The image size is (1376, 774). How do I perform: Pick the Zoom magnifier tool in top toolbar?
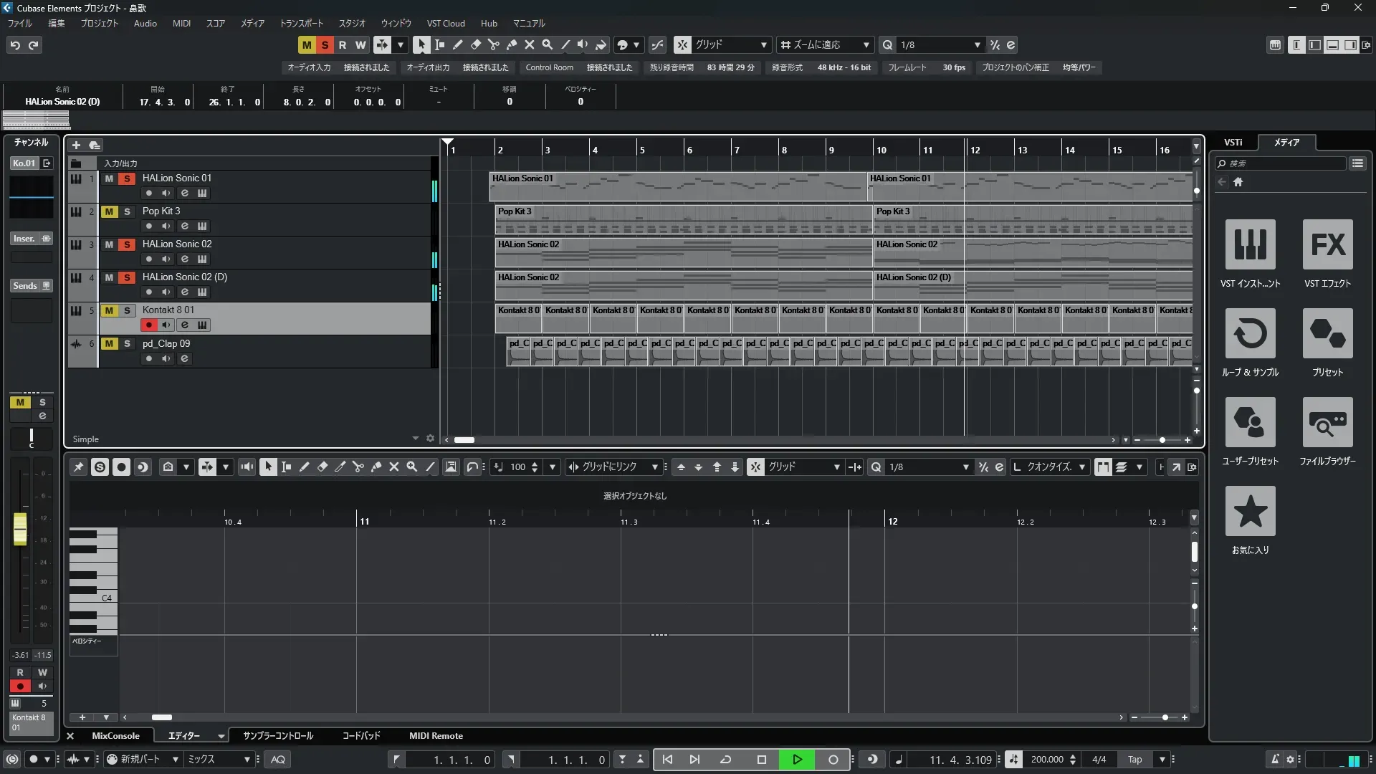(548, 44)
